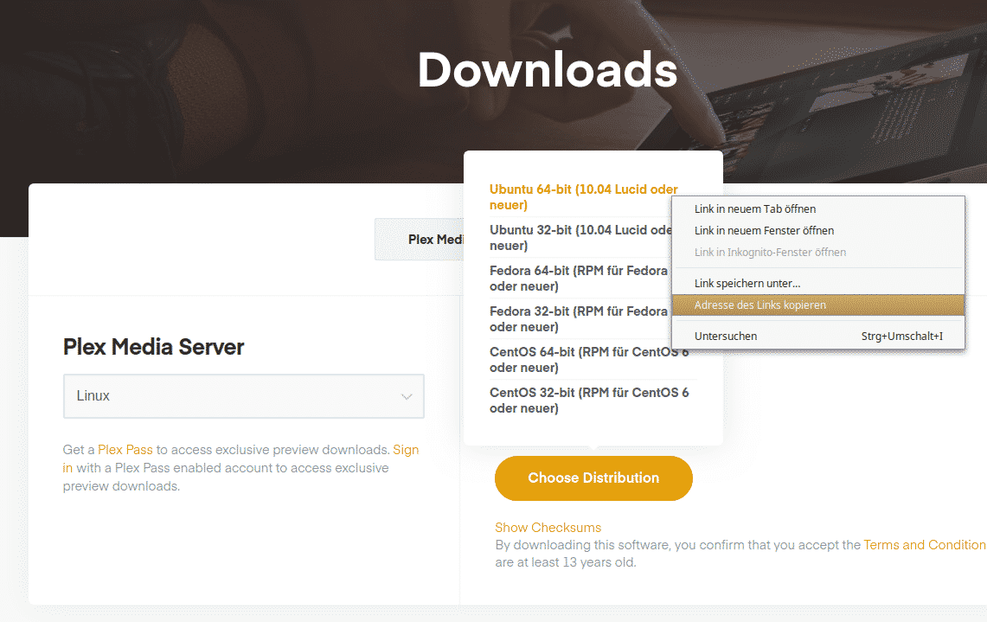
Task: Select 'Link in neuem Fenster öffnen'
Action: [764, 231]
